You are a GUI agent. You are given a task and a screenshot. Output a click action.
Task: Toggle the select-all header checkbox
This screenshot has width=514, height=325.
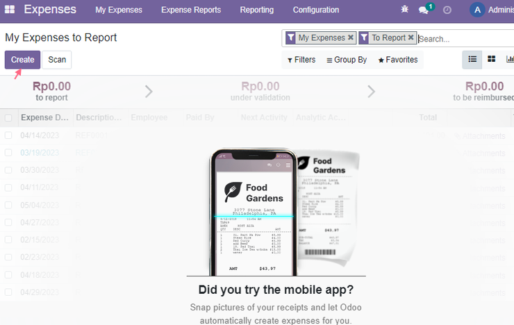click(x=8, y=118)
